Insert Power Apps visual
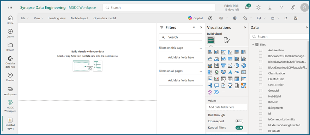Viewport: 310px width, 135px height. [210, 92]
